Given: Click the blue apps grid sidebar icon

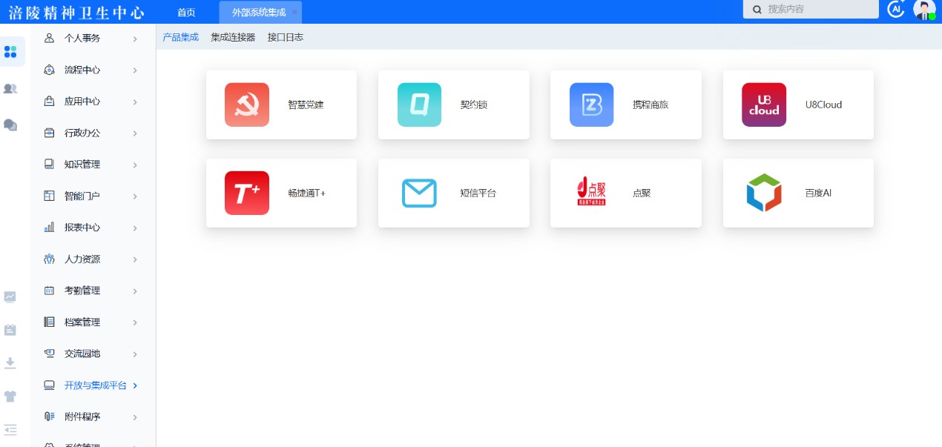Looking at the screenshot, I should point(10,52).
